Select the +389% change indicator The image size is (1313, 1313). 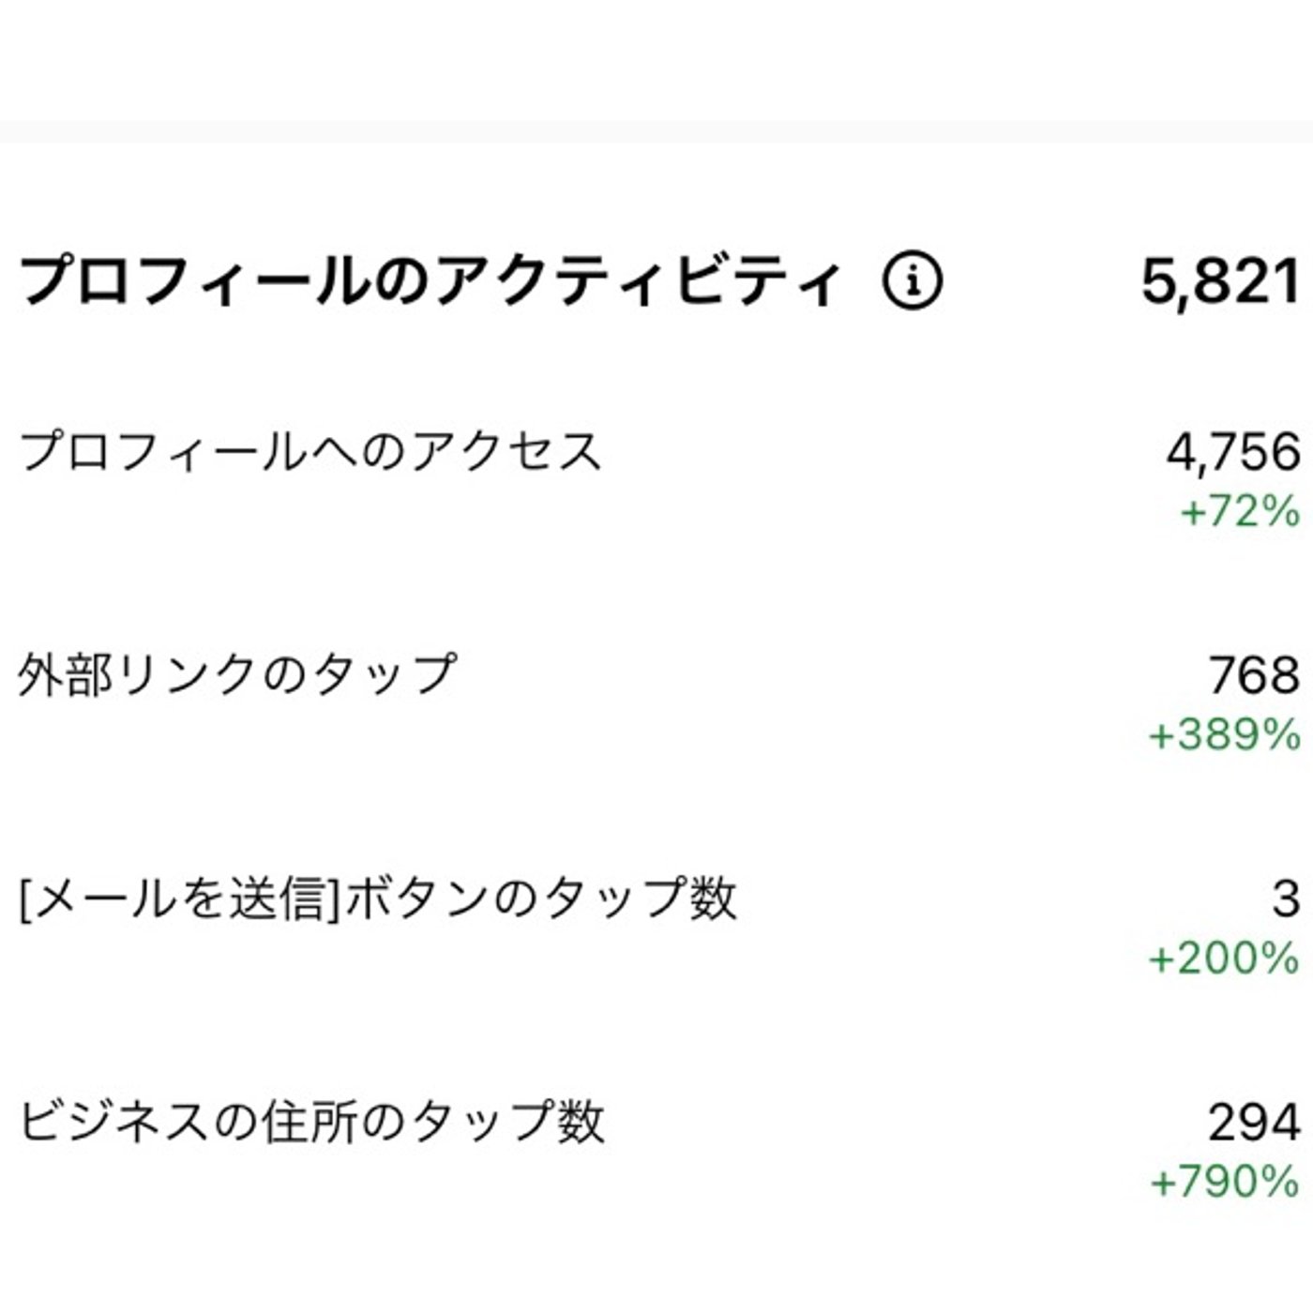(x=1225, y=735)
